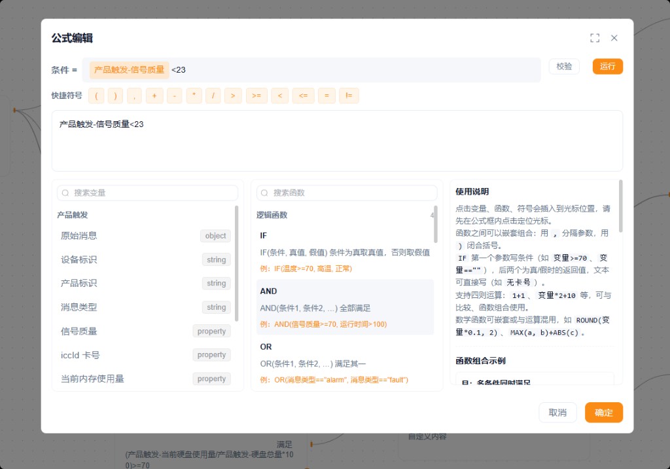This screenshot has width=670, height=469.
Task: Insert the left parenthesis symbol
Action: pos(96,96)
